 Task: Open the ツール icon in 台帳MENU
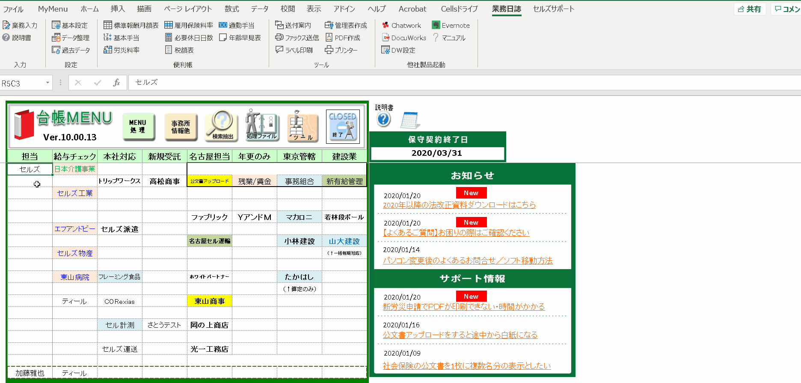pos(303,126)
